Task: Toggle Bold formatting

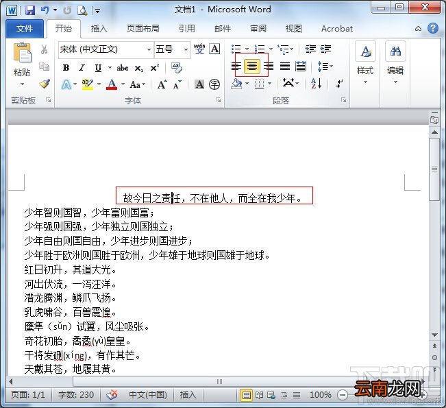Action: (66, 68)
